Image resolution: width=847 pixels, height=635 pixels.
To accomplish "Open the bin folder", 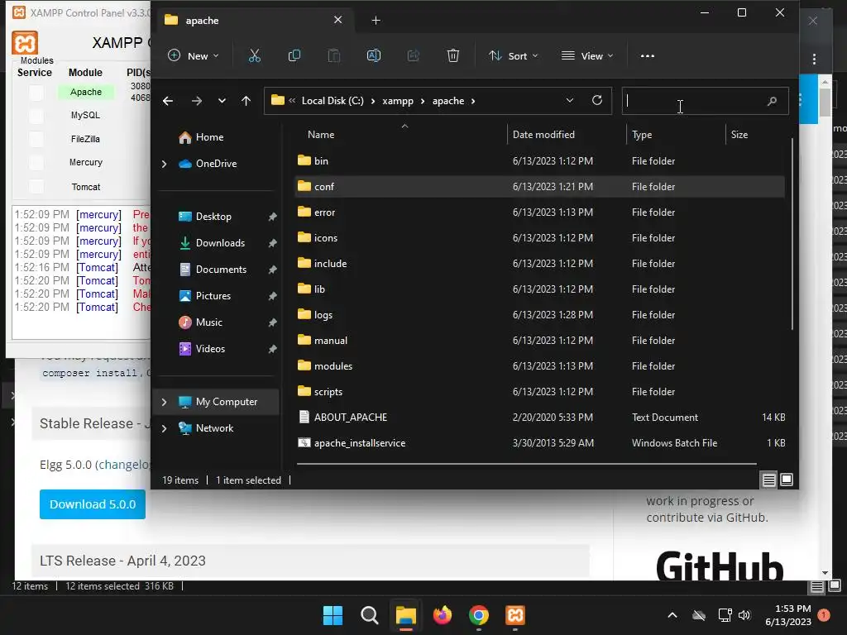I will pos(322,161).
